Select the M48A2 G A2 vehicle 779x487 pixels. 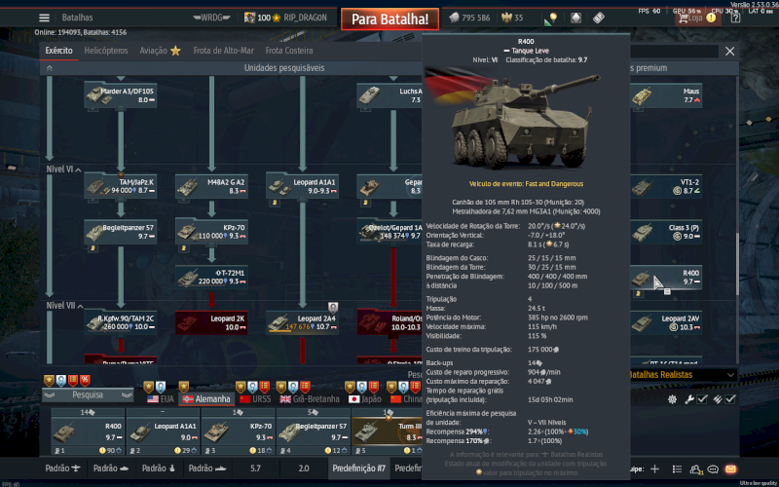pyautogui.click(x=211, y=186)
